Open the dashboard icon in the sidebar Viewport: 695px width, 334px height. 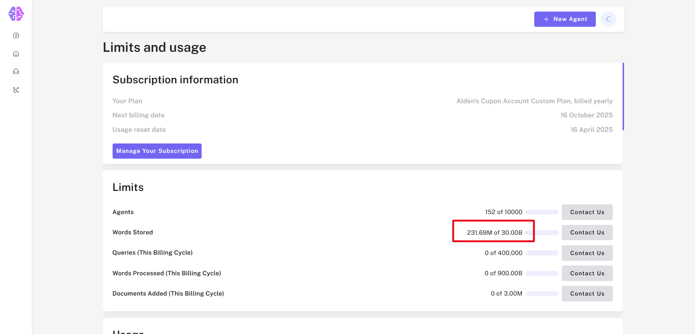tap(16, 35)
